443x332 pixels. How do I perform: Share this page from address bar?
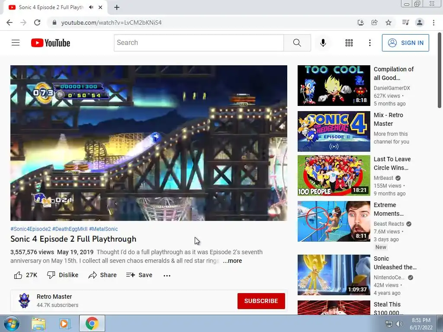374,22
